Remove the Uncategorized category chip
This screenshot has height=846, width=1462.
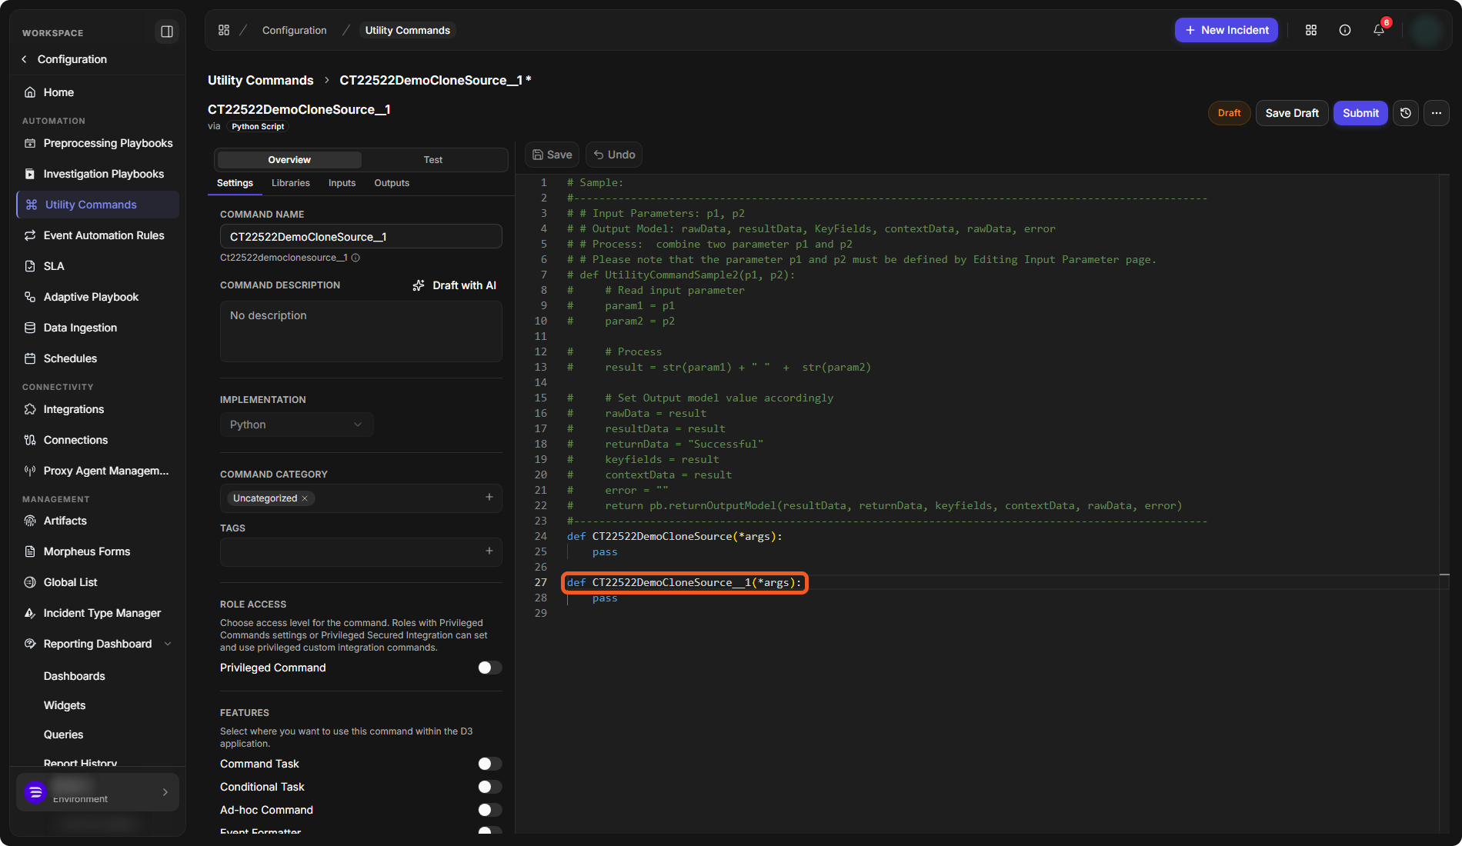click(x=305, y=498)
